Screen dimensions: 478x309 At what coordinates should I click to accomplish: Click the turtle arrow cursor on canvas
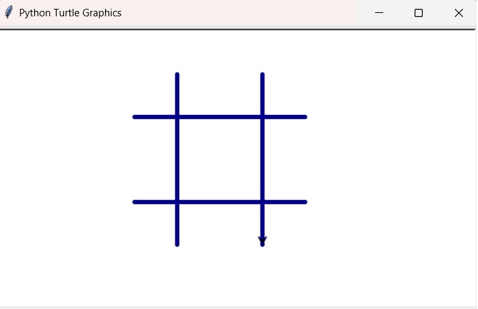point(262,240)
